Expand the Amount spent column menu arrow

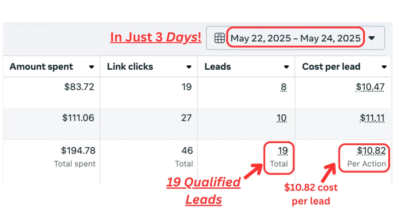91,67
